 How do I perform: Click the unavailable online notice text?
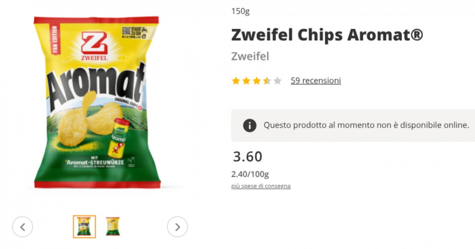pyautogui.click(x=367, y=125)
